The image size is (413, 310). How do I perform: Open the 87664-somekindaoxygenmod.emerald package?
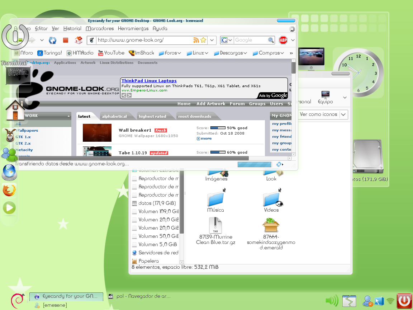tap(271, 234)
